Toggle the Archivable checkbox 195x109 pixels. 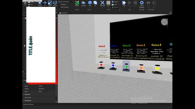(40, 97)
